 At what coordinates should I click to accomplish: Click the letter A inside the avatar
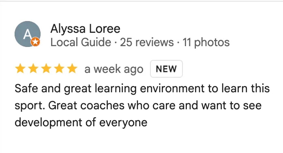[27, 34]
